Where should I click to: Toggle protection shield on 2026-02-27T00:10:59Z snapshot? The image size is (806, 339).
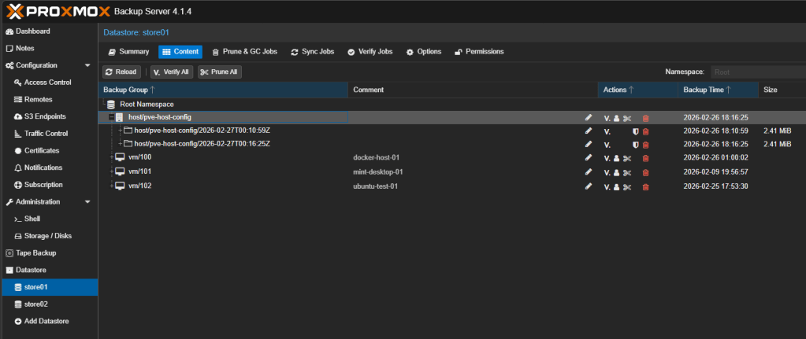[x=636, y=131]
